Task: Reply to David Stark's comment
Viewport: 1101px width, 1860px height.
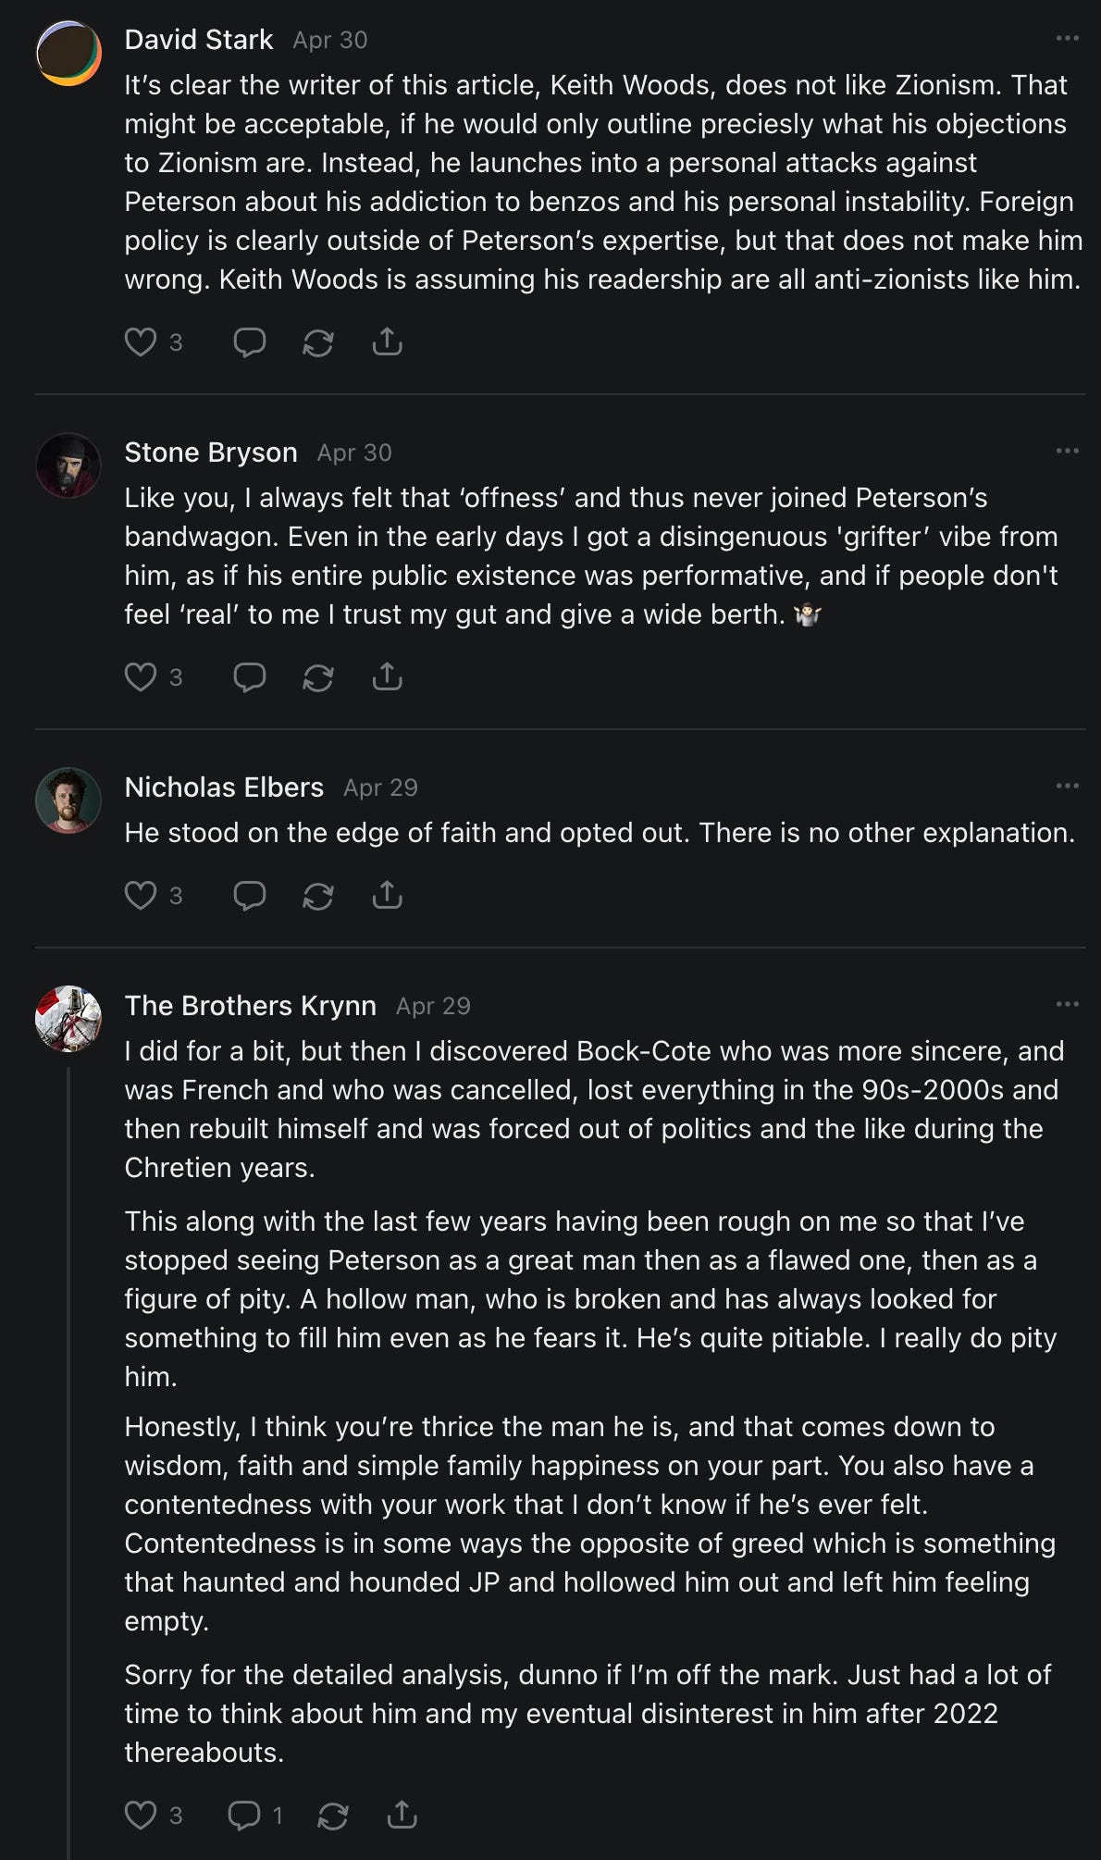Action: point(249,342)
